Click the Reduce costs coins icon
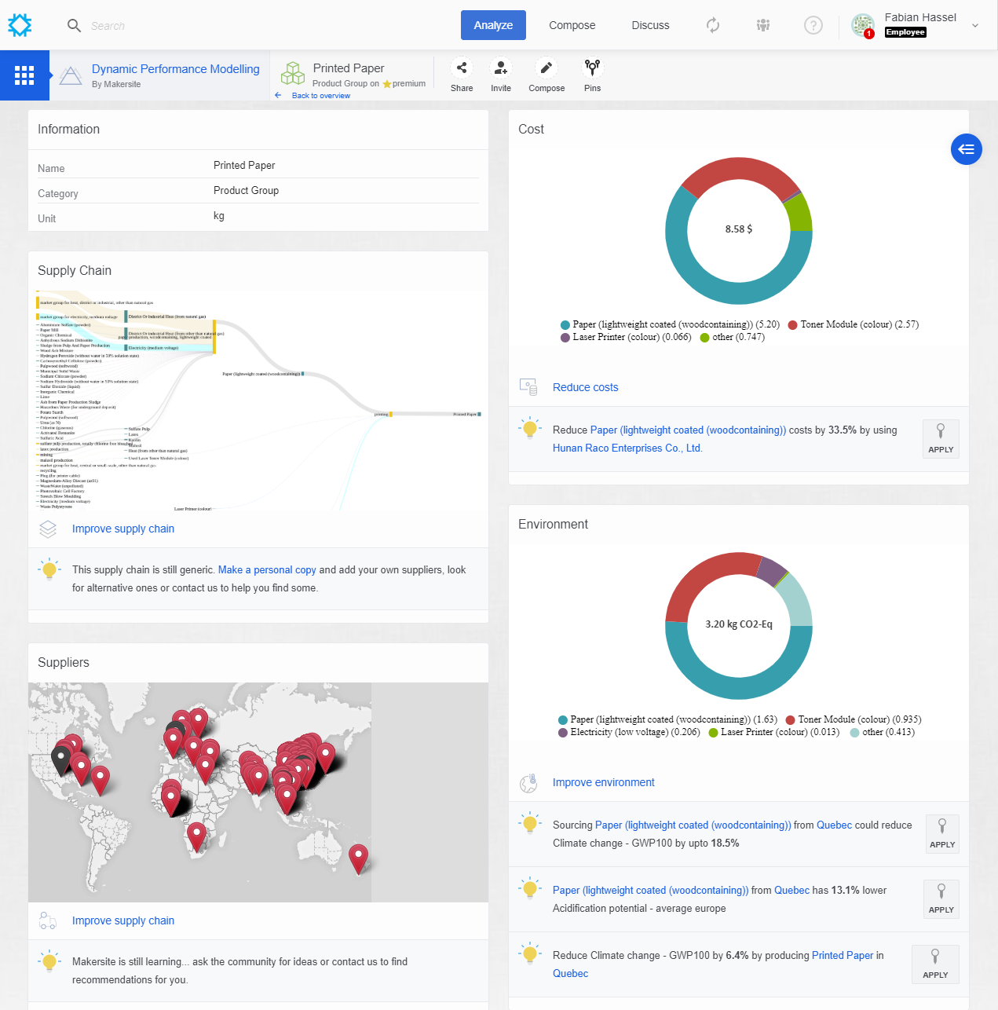This screenshot has width=998, height=1010. (x=528, y=386)
